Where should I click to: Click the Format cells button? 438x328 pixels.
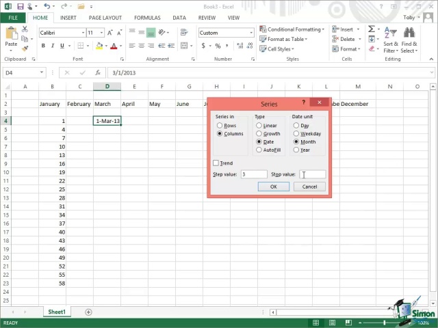pos(346,49)
